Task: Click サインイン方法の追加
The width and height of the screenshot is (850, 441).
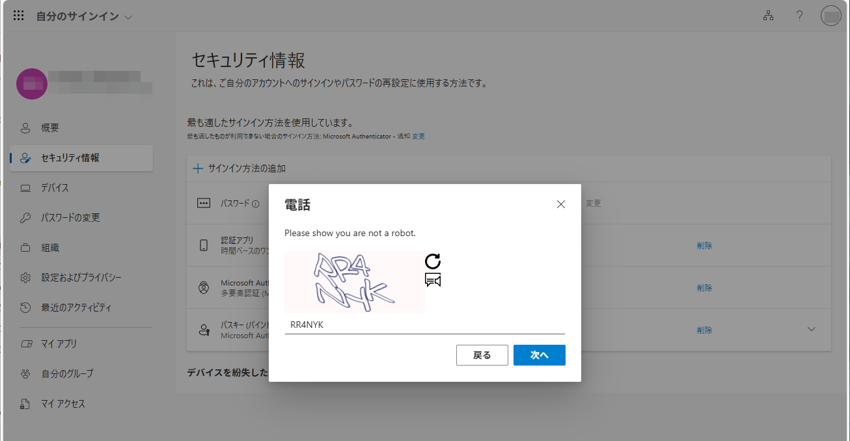Action: 240,168
